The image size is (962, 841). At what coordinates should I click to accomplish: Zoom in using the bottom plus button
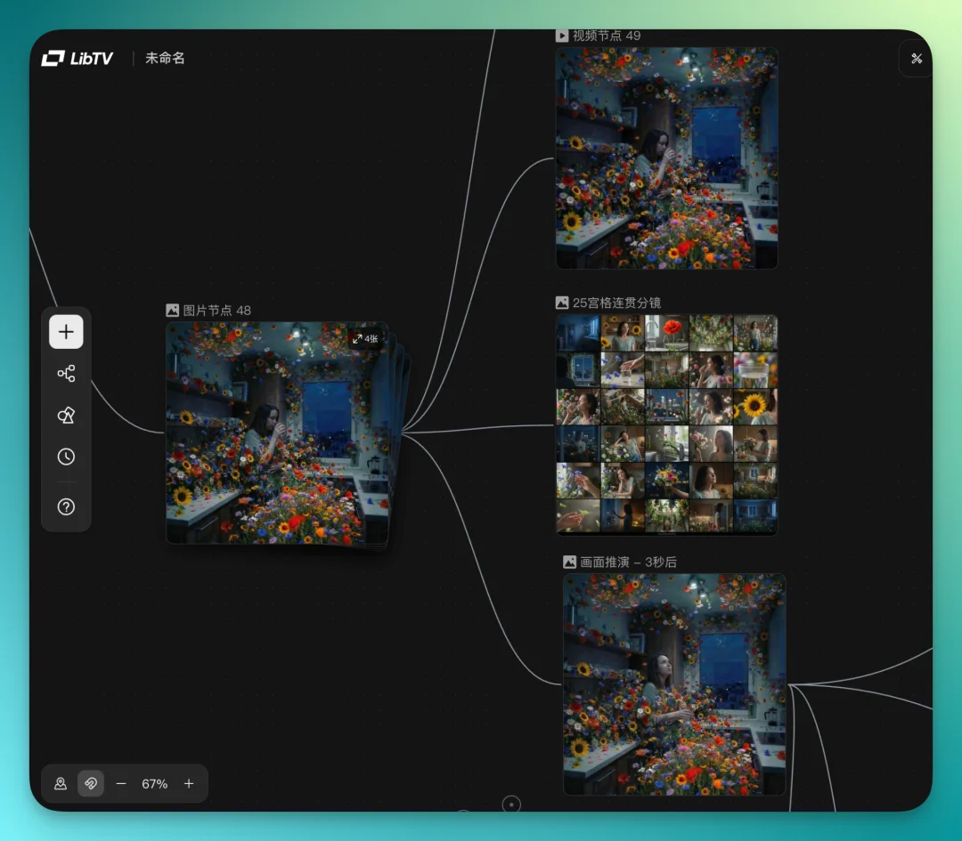coord(189,784)
